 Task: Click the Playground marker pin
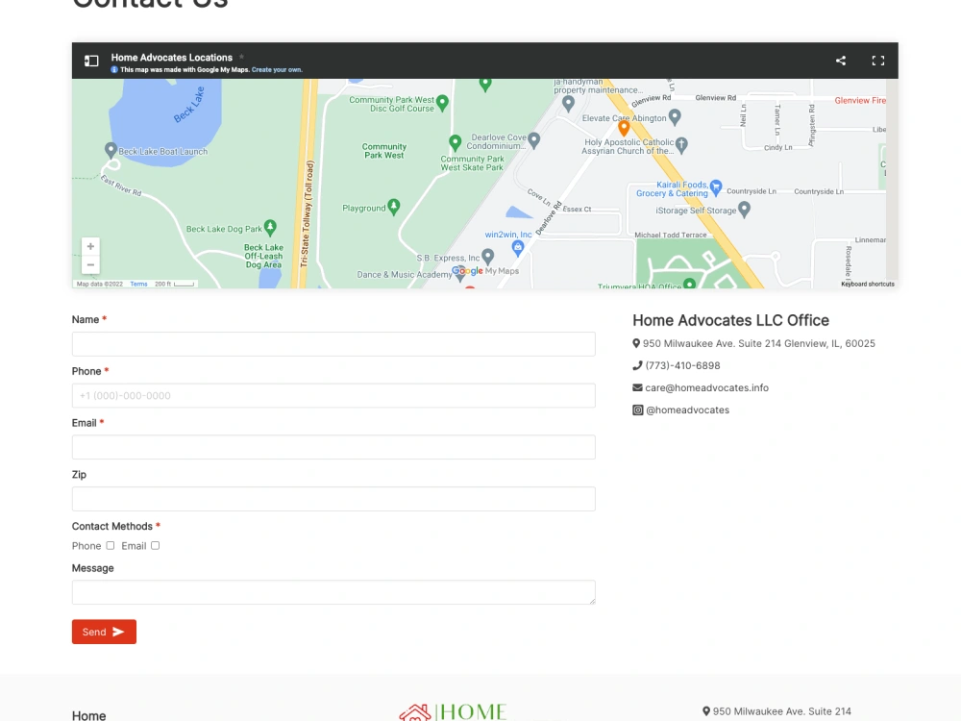394,207
